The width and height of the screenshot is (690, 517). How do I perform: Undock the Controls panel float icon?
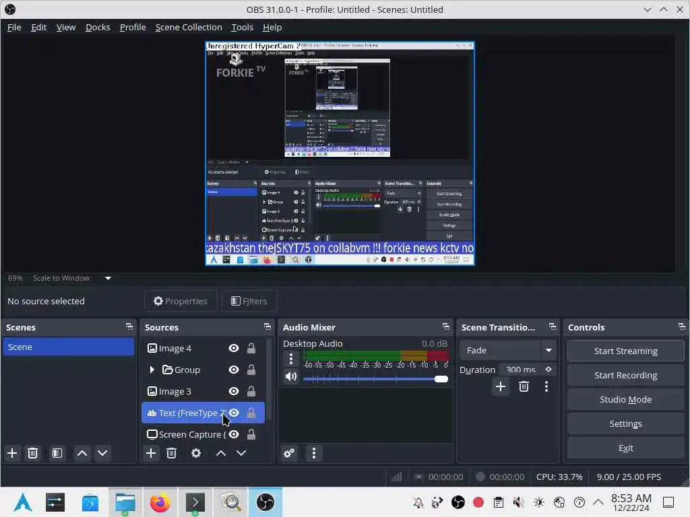682,326
